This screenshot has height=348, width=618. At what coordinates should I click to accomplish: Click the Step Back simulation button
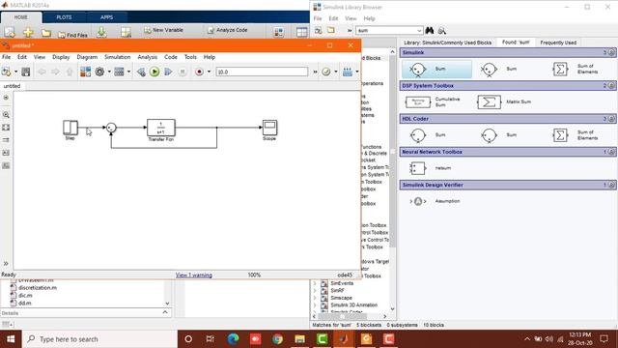click(x=141, y=72)
